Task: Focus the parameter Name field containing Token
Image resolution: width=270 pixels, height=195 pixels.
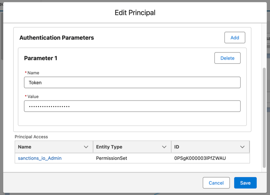Action: point(132,82)
